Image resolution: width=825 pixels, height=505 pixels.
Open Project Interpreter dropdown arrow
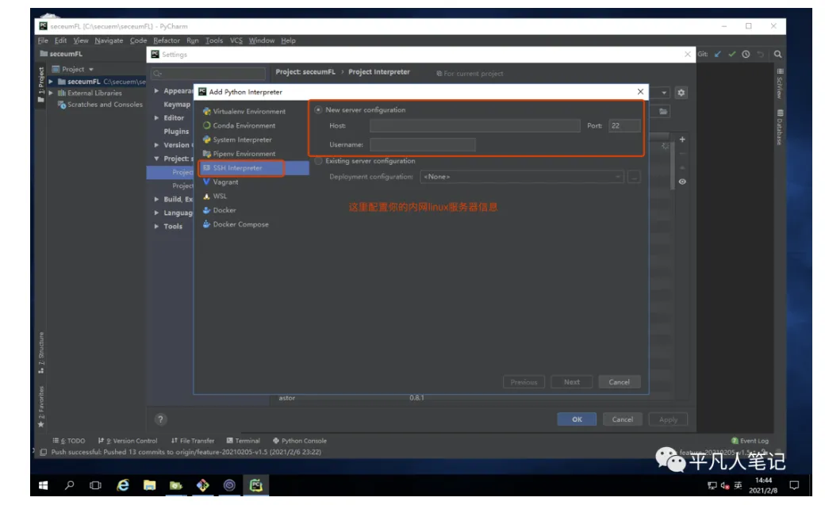point(664,93)
